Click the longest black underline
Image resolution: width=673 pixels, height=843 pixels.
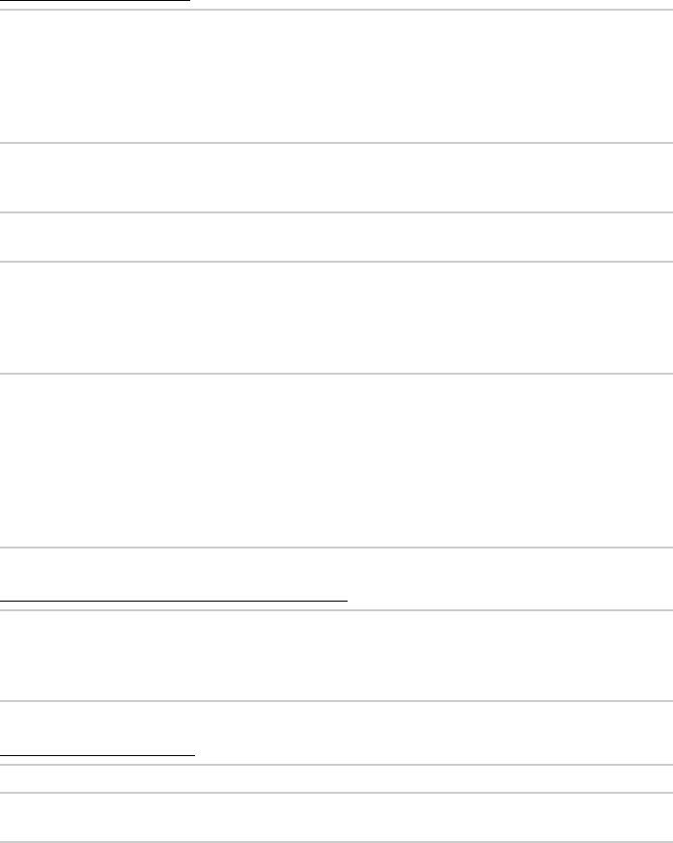pyautogui.click(x=174, y=601)
